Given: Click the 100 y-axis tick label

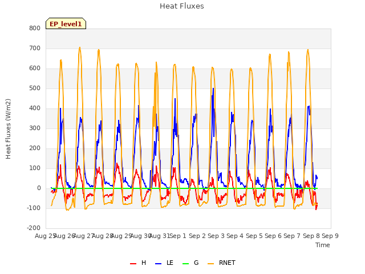Looking at the screenshot, I should coord(35,168).
